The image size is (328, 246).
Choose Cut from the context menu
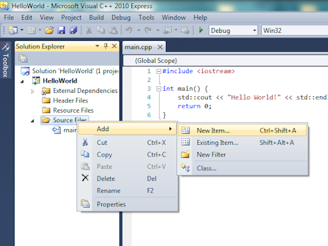[x=127, y=143]
